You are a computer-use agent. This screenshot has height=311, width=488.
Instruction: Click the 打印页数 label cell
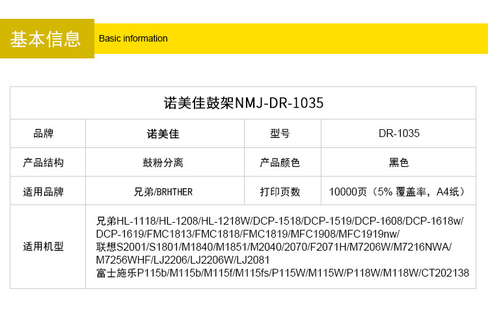click(282, 191)
